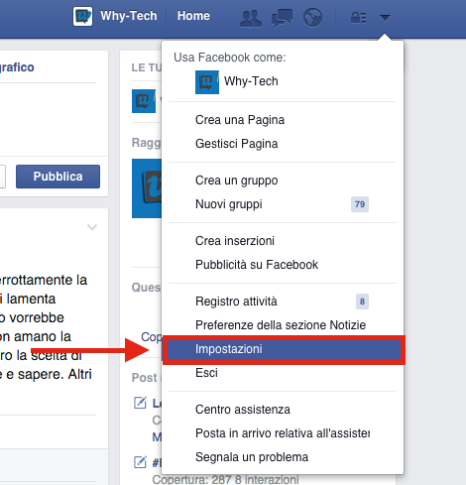Open privacy shortcuts lock icon
Image resolution: width=466 pixels, height=485 pixels.
(358, 18)
